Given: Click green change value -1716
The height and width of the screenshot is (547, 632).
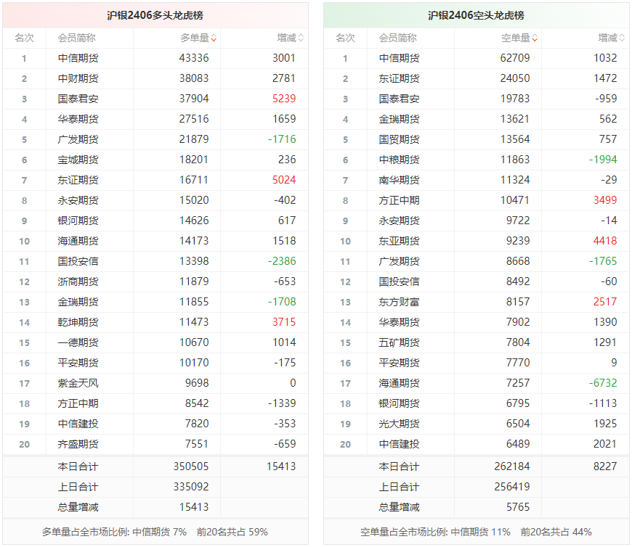Looking at the screenshot, I should (x=282, y=139).
